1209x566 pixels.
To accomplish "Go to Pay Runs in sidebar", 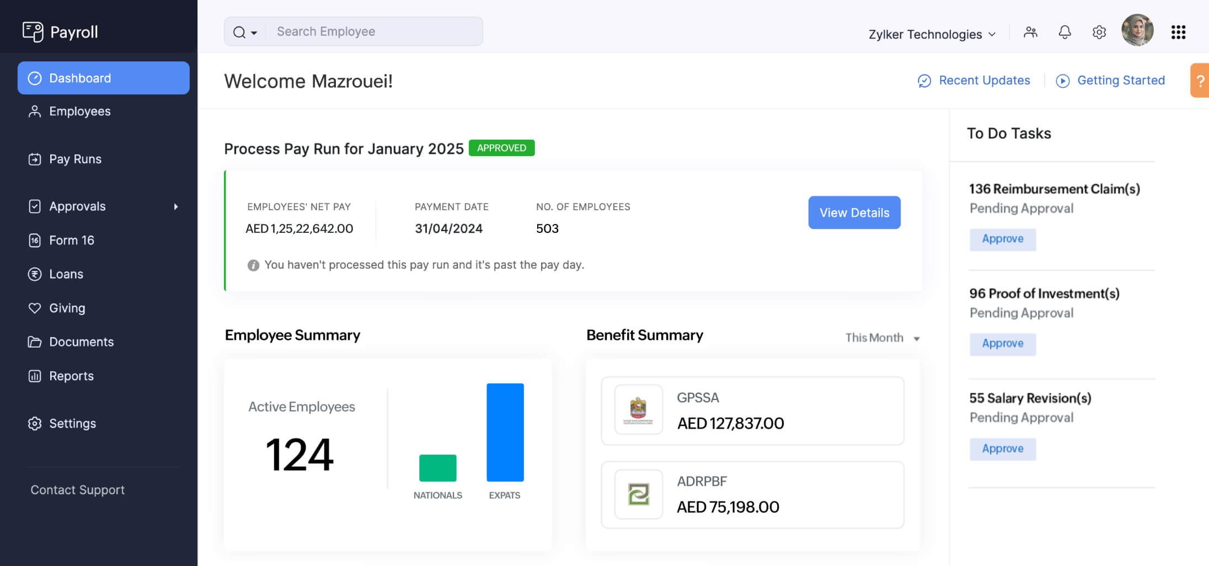I will (75, 159).
